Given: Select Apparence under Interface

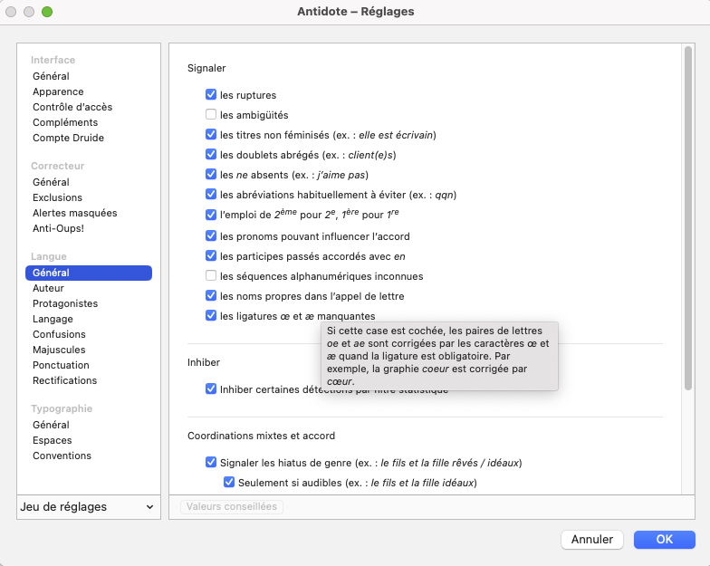Looking at the screenshot, I should pos(58,91).
